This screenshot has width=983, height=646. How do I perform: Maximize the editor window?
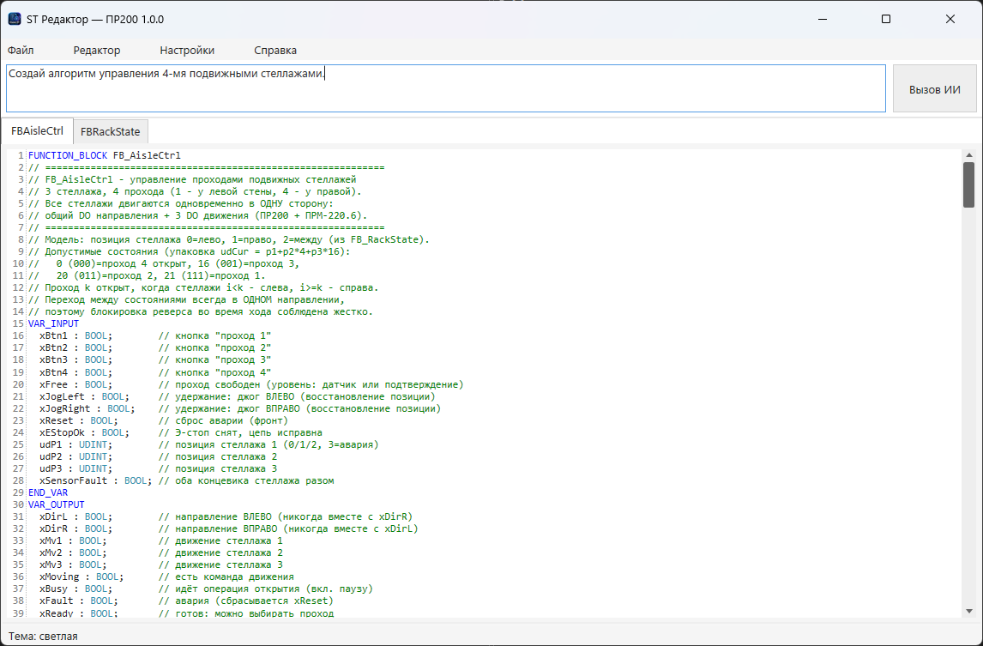pyautogui.click(x=886, y=19)
